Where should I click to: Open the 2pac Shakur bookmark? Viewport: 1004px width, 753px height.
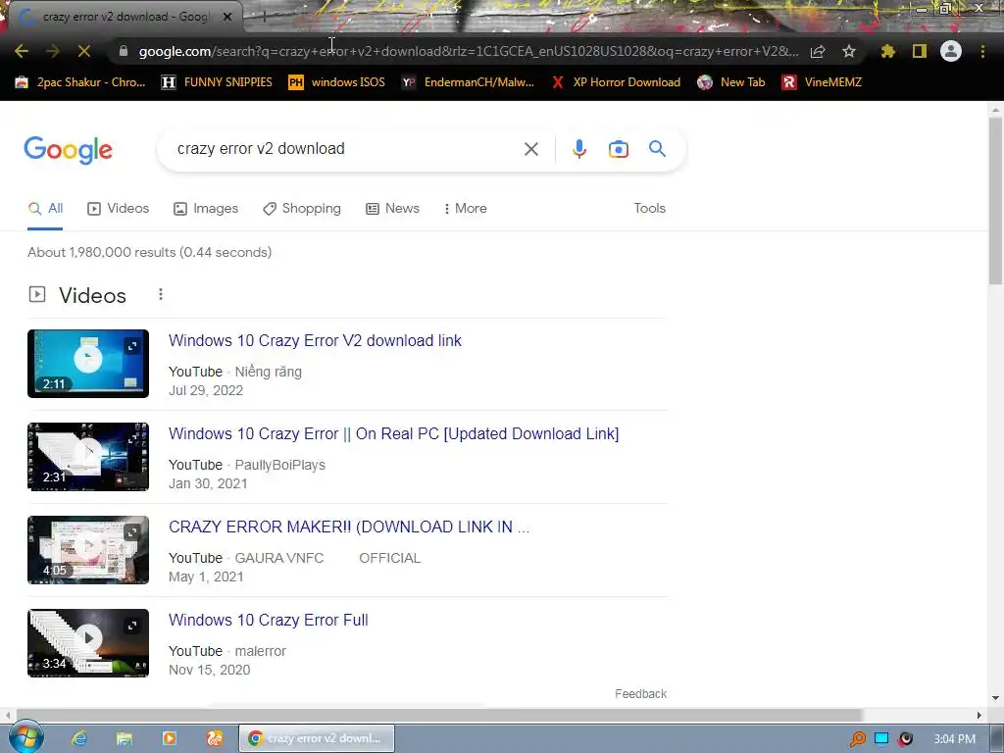80,82
